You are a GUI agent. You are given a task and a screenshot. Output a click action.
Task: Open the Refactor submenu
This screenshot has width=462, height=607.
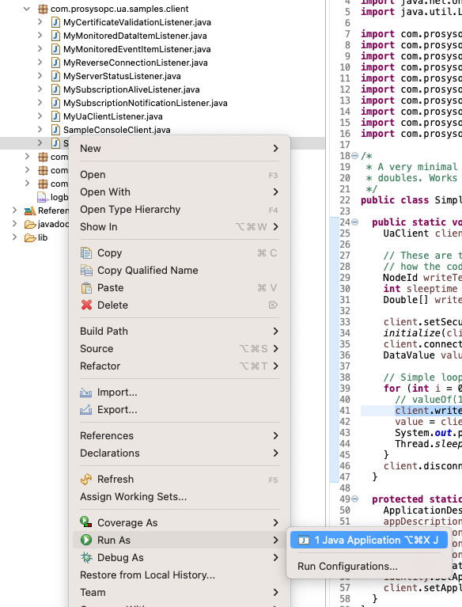click(180, 366)
